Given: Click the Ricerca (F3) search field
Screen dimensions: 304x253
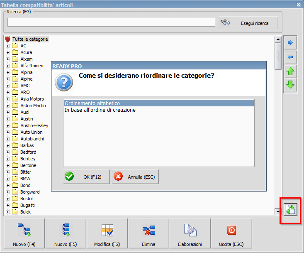Looking at the screenshot, I should 111,22.
